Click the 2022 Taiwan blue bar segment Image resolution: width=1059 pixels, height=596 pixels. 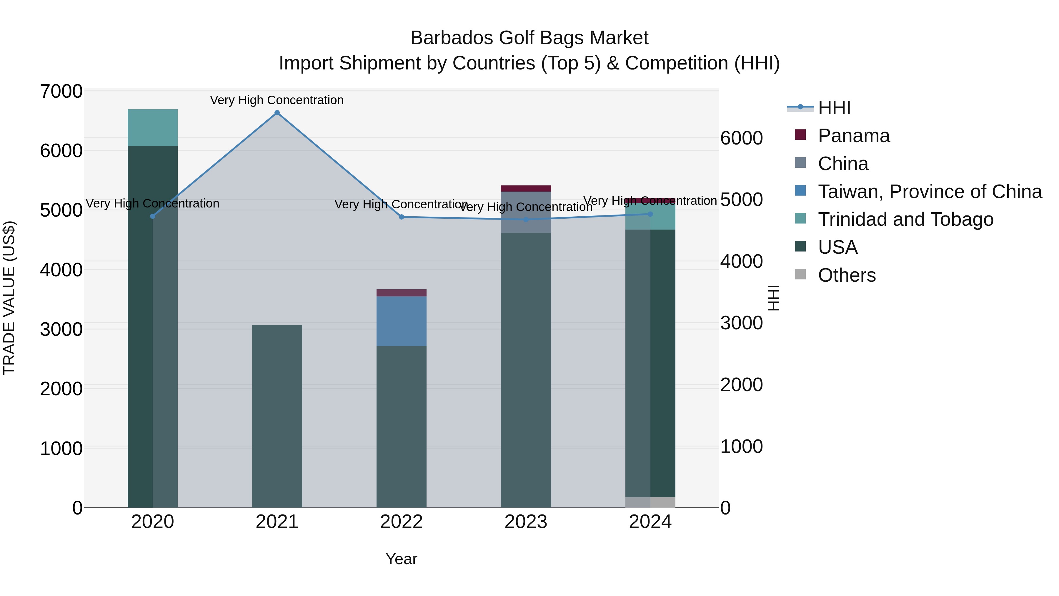(402, 321)
